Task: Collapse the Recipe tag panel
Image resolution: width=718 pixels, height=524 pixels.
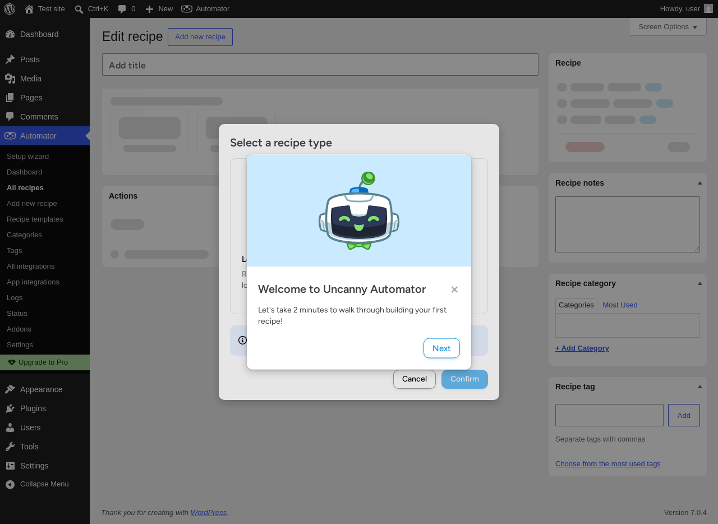Action: [700, 387]
